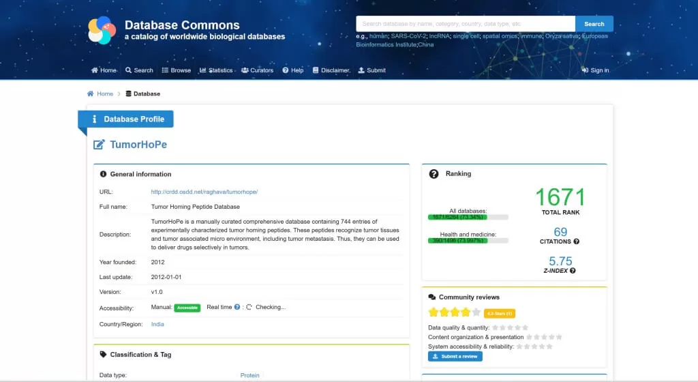This screenshot has width=698, height=382.
Task: Click the Database Profile banner
Action: [x=126, y=119]
